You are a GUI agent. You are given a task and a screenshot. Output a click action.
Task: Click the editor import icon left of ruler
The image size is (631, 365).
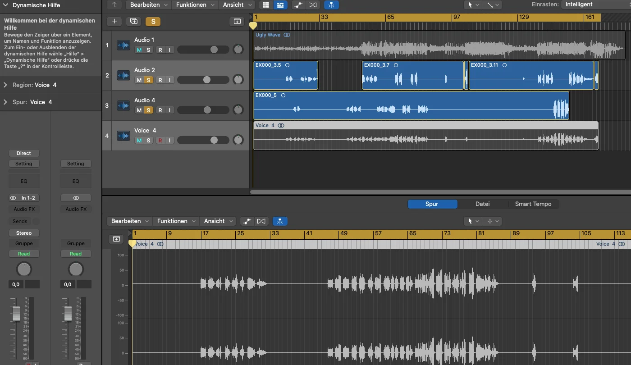(x=116, y=239)
